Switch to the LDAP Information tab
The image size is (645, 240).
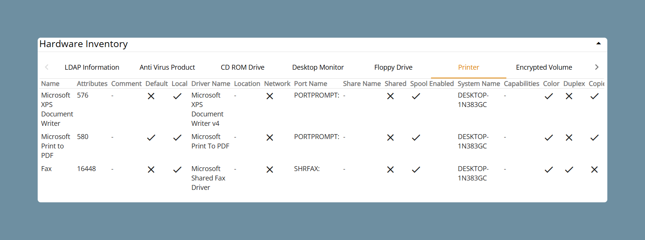(92, 67)
